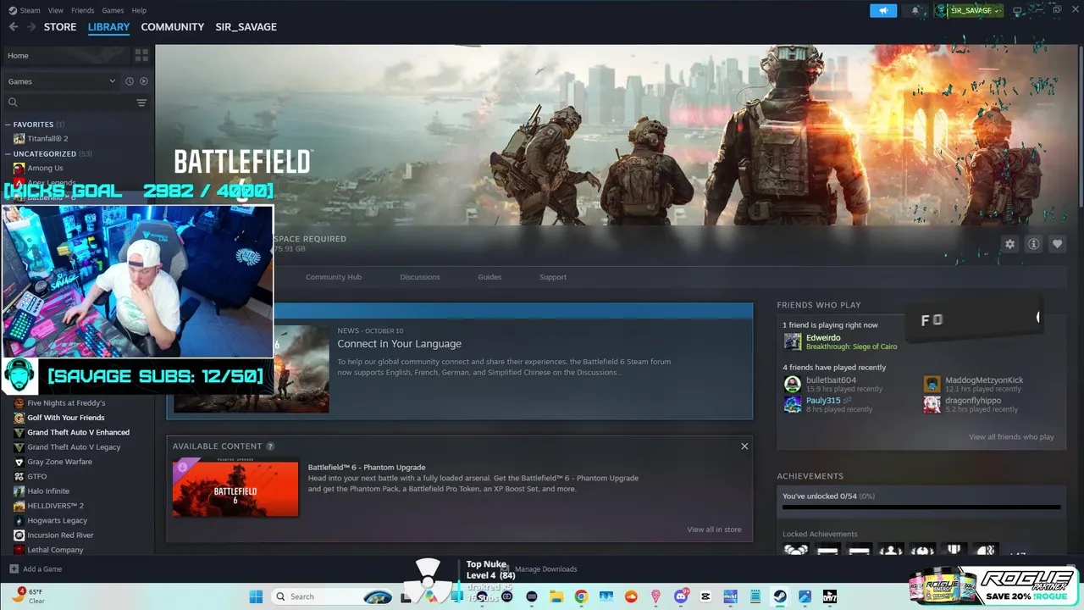Open the collections grid view icon

[x=141, y=55]
